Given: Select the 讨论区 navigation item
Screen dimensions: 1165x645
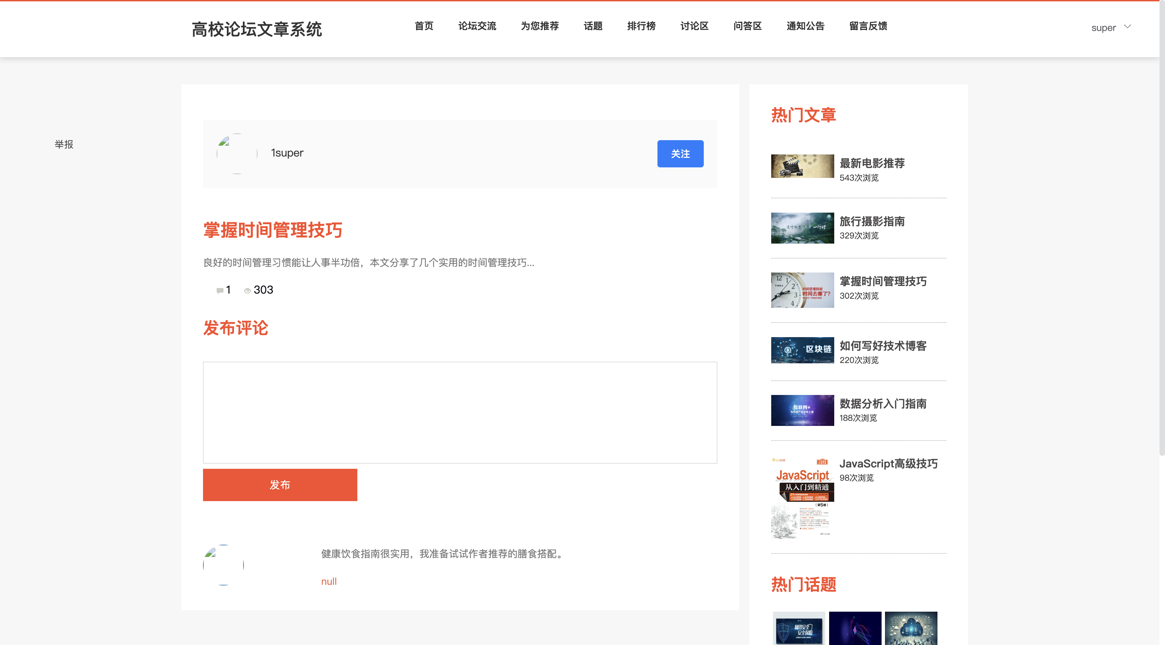Looking at the screenshot, I should coord(694,26).
